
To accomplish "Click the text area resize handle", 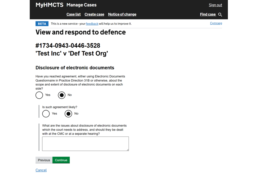I will [x=127, y=149].
